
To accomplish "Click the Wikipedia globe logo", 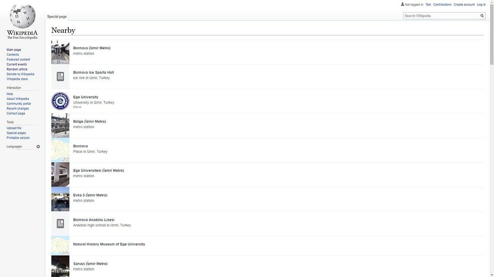I will click(22, 17).
